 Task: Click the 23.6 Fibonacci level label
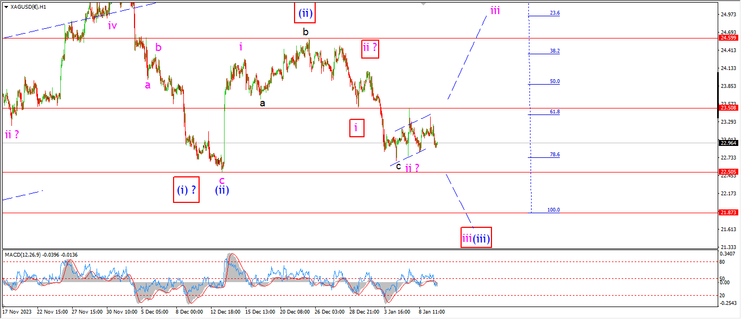pyautogui.click(x=554, y=13)
